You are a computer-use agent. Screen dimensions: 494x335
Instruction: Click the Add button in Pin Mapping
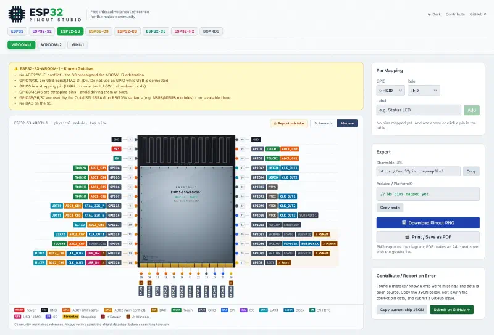[x=472, y=110]
